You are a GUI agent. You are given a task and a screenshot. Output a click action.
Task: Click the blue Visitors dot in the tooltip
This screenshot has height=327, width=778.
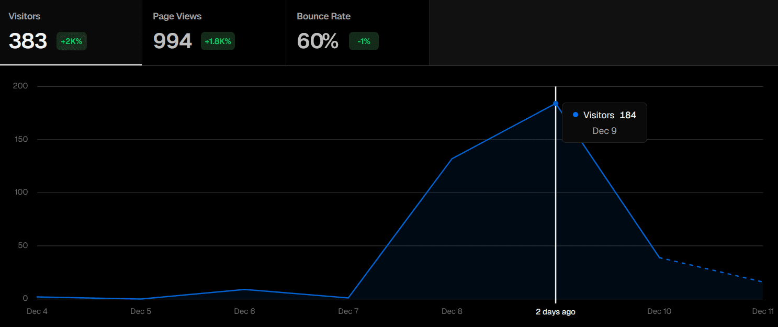(575, 115)
